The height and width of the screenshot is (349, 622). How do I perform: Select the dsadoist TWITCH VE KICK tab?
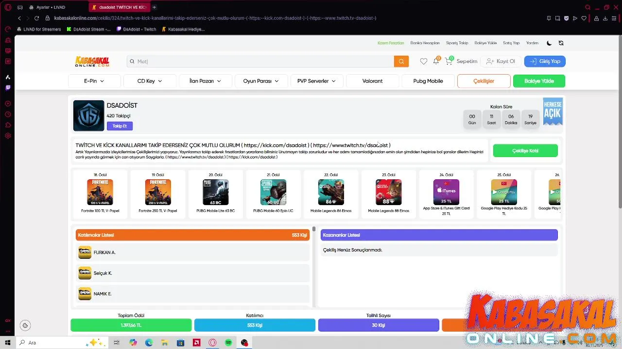coord(119,7)
